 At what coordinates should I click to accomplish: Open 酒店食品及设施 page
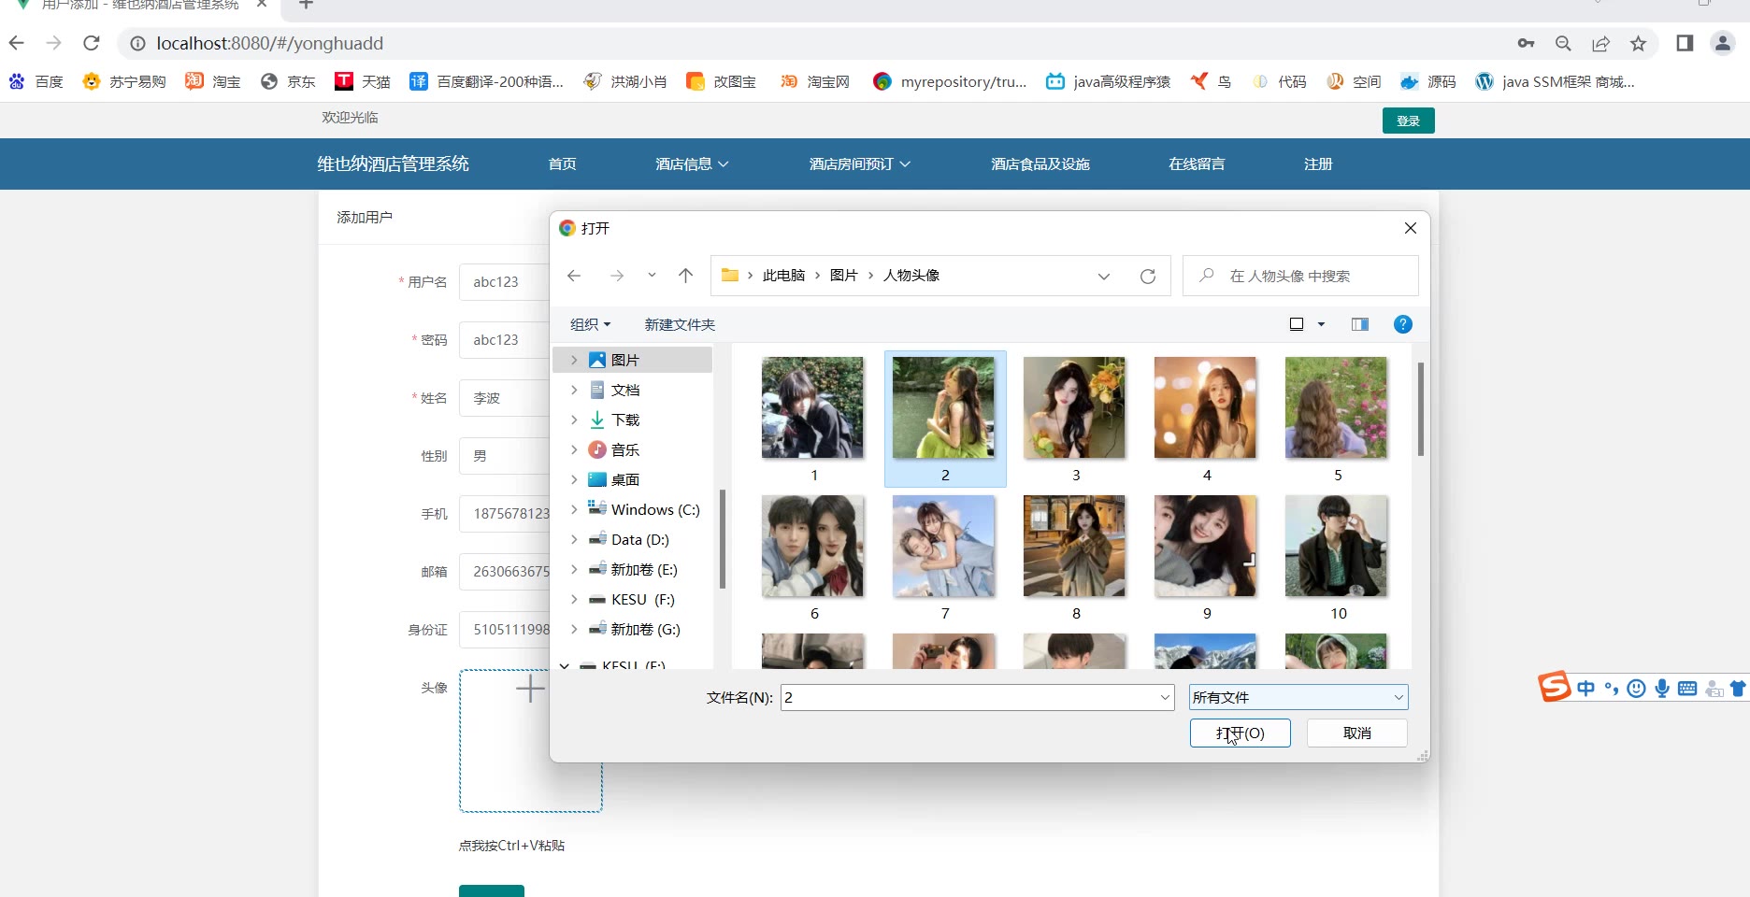pos(1040,164)
